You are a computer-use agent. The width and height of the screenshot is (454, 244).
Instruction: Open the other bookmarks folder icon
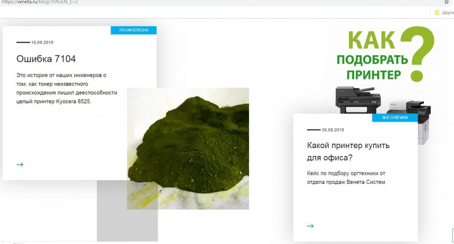[x=437, y=12]
